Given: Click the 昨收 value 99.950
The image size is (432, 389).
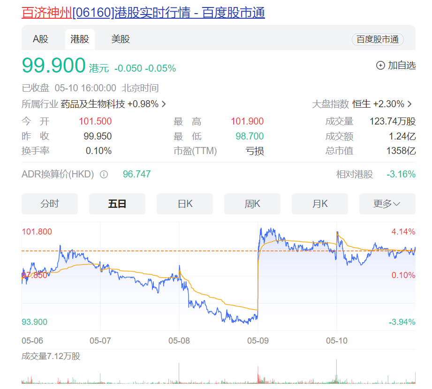Looking at the screenshot, I should click(x=98, y=136).
